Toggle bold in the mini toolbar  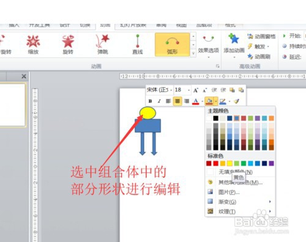pyautogui.click(x=151, y=101)
